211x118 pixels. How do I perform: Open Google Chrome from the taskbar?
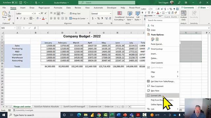(99, 115)
